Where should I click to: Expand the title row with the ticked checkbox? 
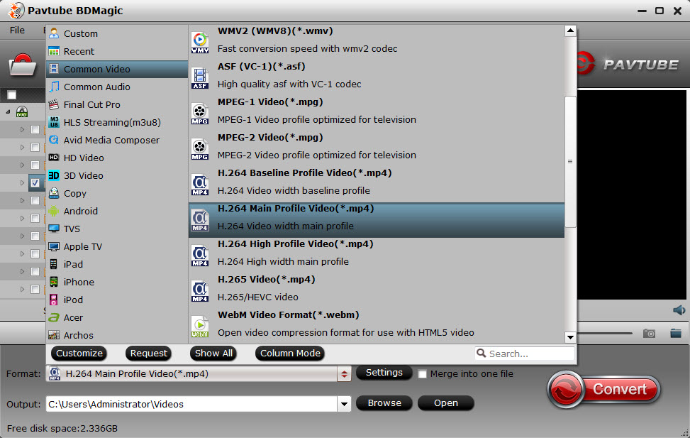[x=22, y=183]
